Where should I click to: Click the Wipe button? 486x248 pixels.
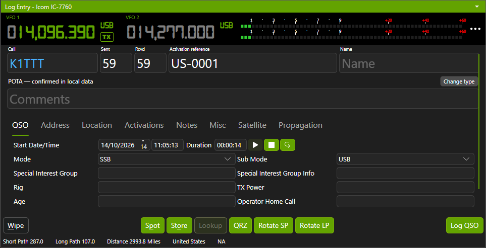click(16, 225)
